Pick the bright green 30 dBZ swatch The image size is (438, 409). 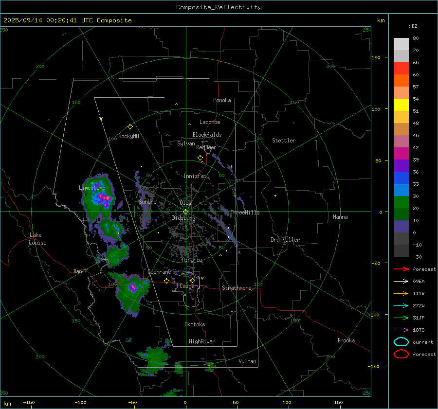401,202
